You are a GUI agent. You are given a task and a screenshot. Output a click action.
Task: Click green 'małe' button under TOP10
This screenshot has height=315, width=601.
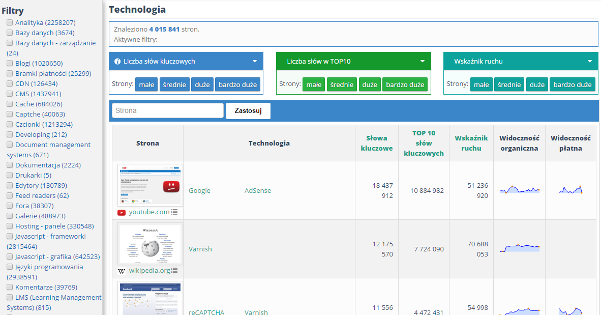point(314,84)
